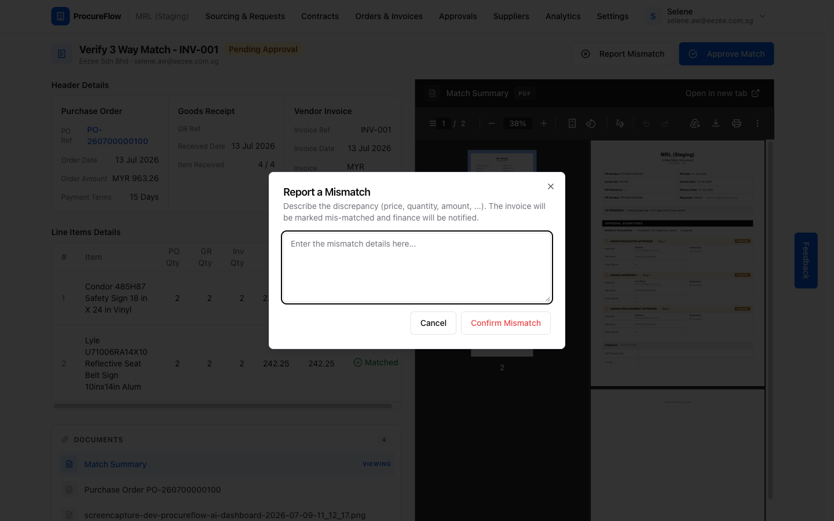The height and width of the screenshot is (521, 834).
Task: Open the Orders & Invoices menu
Action: pyautogui.click(x=389, y=16)
